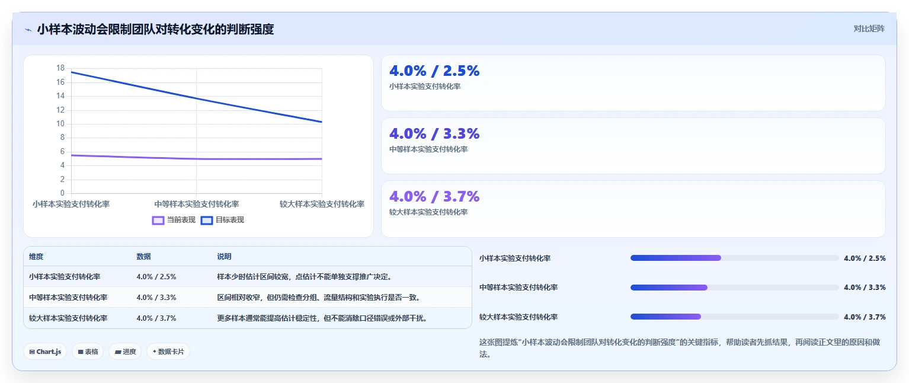Click the purple 当前表现 line in chart

[x=197, y=158]
